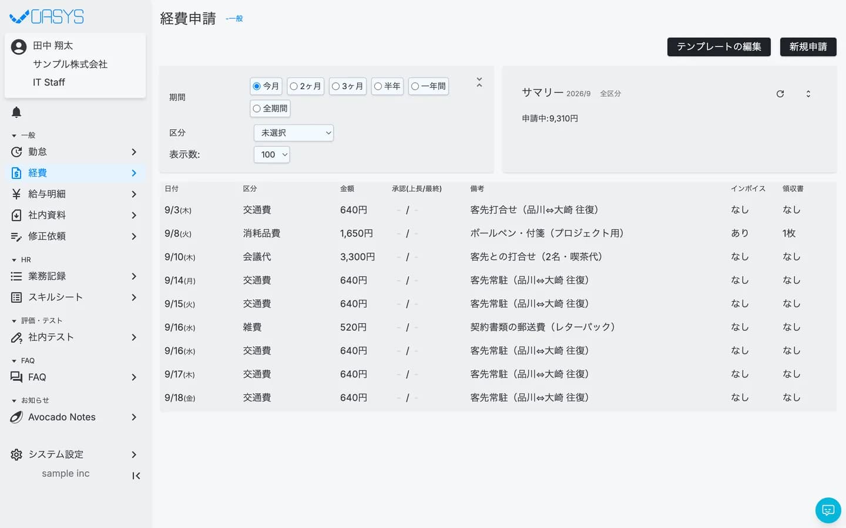The height and width of the screenshot is (528, 846).
Task: Open the 給与明細 menu item
Action: tap(75, 194)
